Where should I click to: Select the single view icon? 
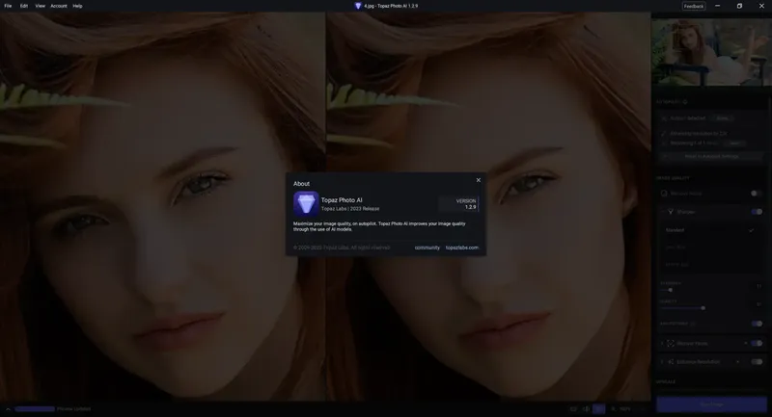point(573,408)
